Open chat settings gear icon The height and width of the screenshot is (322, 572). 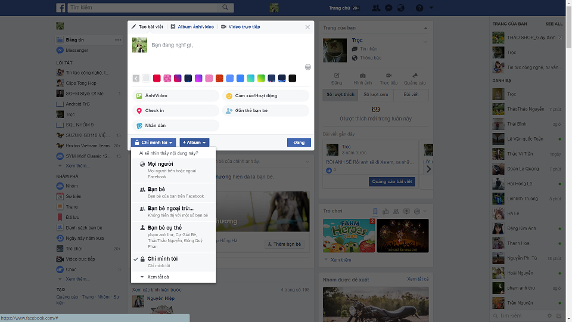(x=549, y=316)
